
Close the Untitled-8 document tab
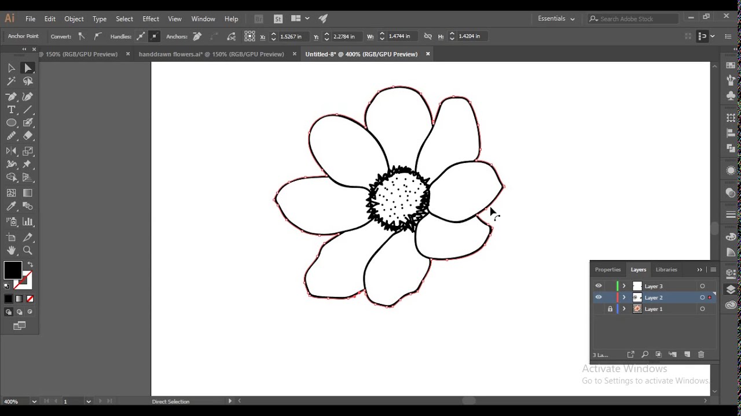428,54
